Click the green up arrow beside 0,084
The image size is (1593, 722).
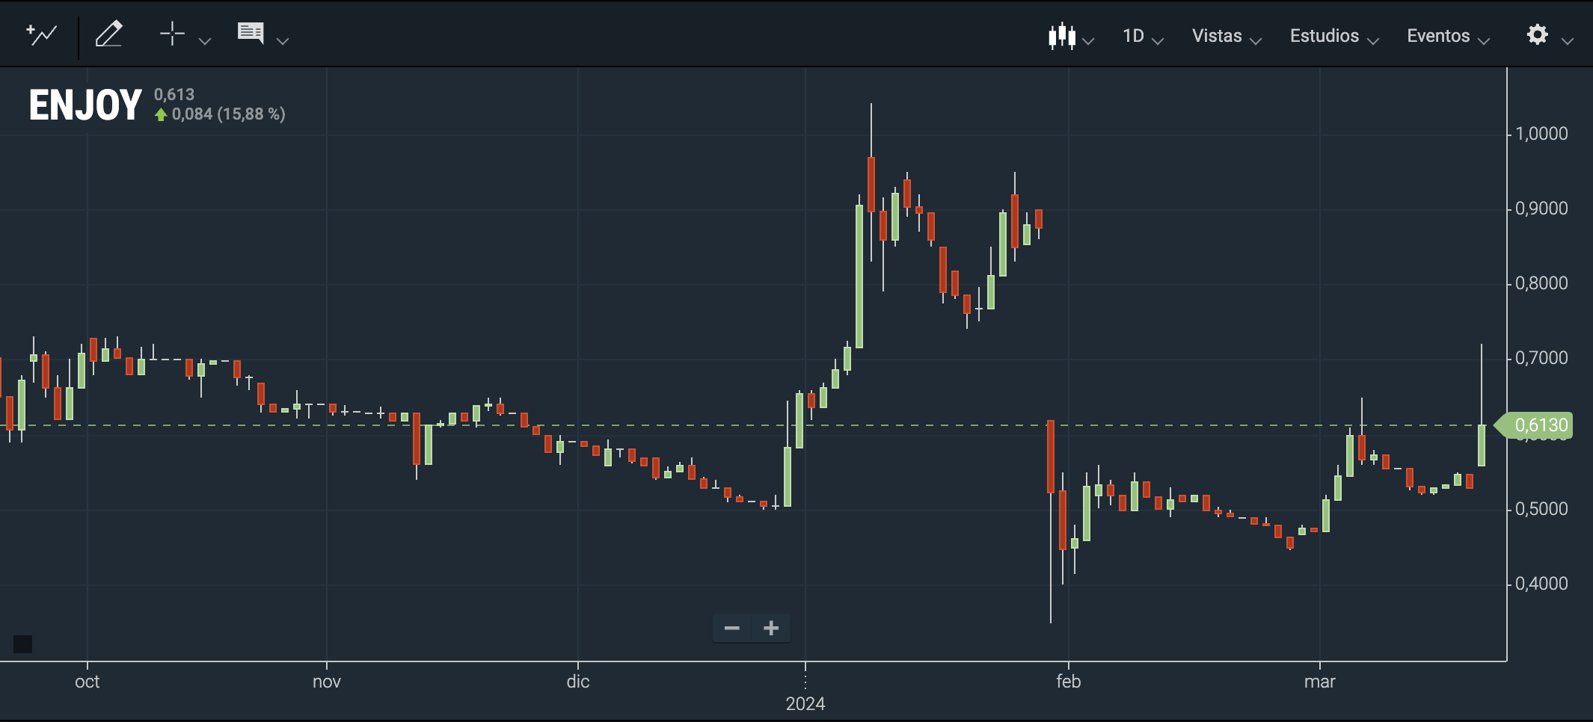point(161,114)
